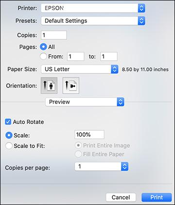Click the Presets dropdown blue arrows
175x205 pixels.
click(x=141, y=21)
